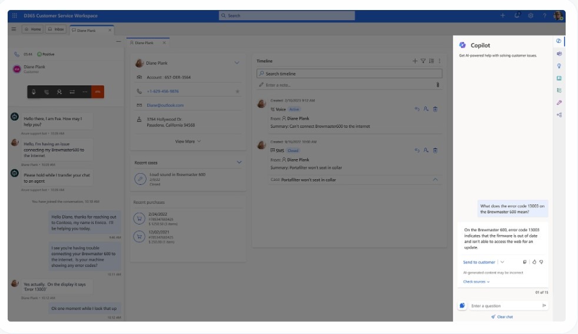The height and width of the screenshot is (334, 578).
Task: Delete the Voice timeline record
Action: pos(436,109)
